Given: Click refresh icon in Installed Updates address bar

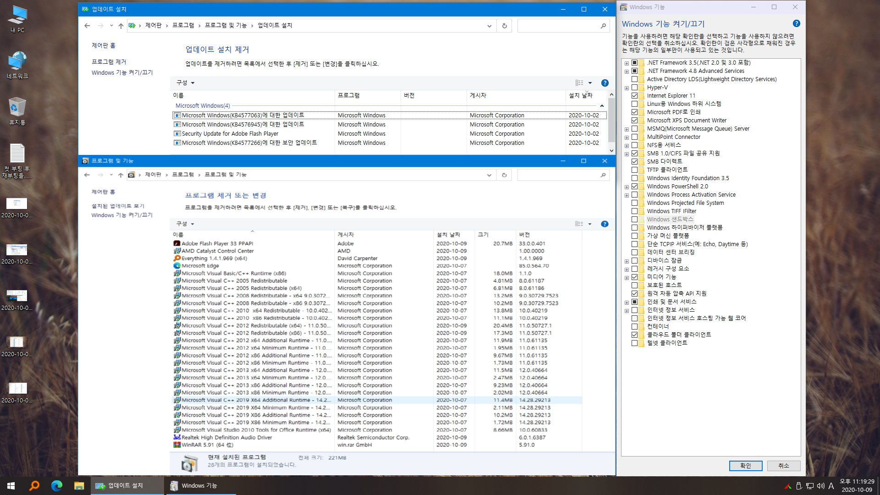Looking at the screenshot, I should point(504,26).
